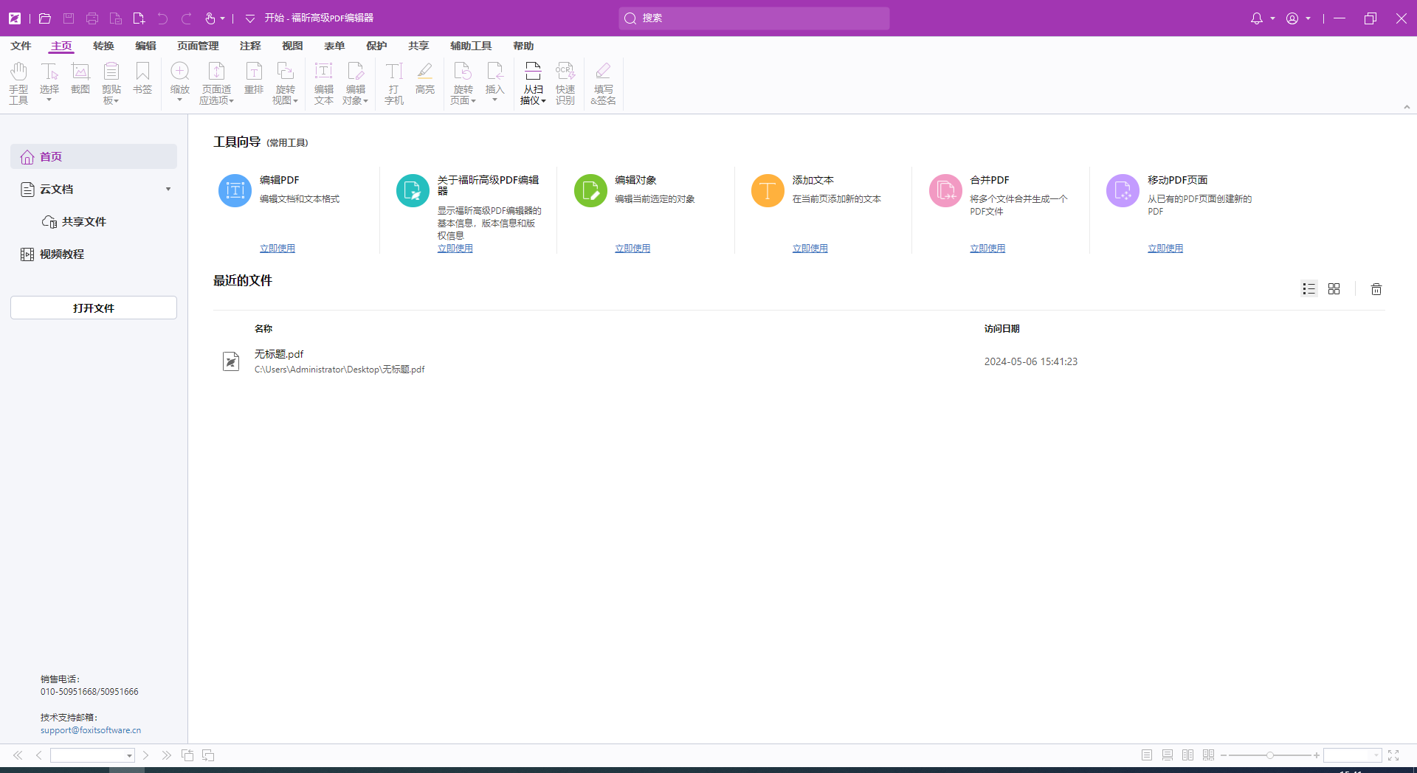This screenshot has height=773, width=1417.
Task: Click Edit Text tool (编辑文本)
Action: [x=324, y=83]
